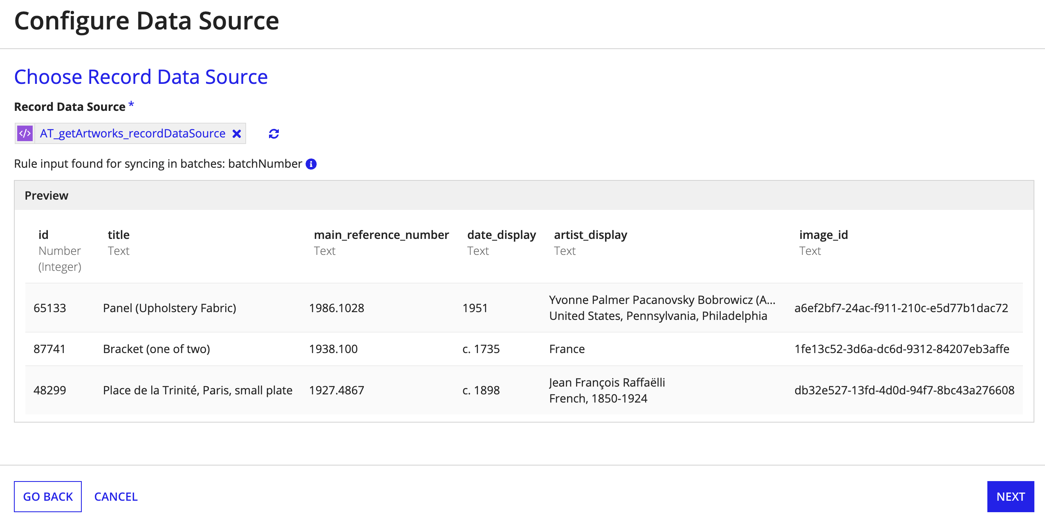Select the artist_display column header
This screenshot has height=522, width=1045.
[x=590, y=235]
